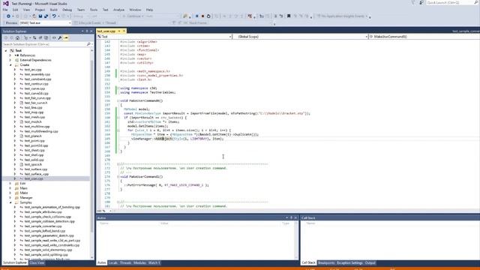The image size is (480, 270).
Task: Select test_curve.cpp in Solution Explorer
Action: coord(34,88)
